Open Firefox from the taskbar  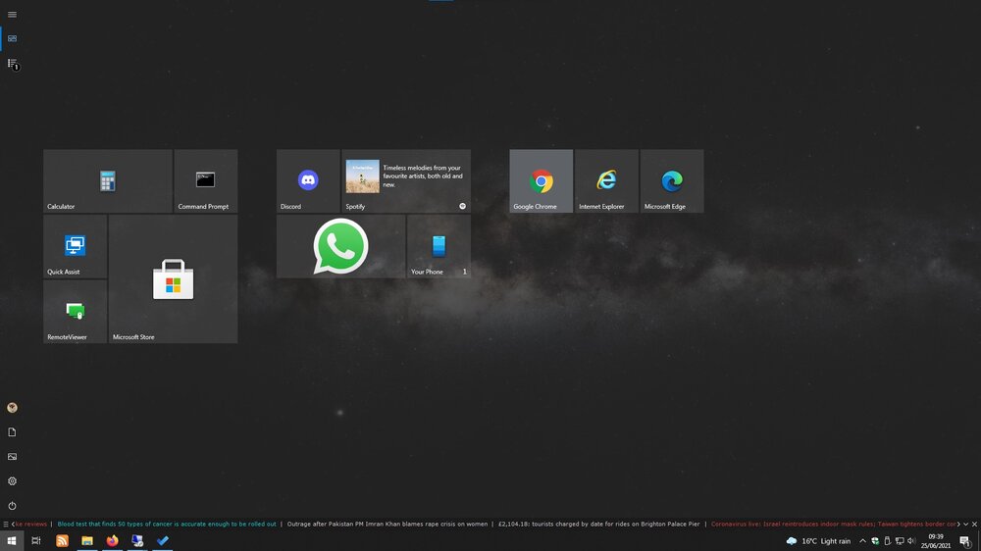[x=112, y=541]
